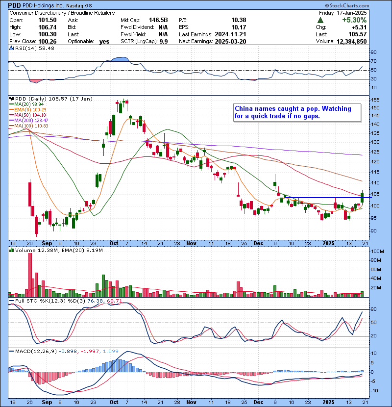Click the 100M volume axis label
The image size is (392, 407).
377,252
